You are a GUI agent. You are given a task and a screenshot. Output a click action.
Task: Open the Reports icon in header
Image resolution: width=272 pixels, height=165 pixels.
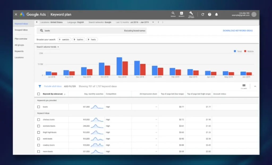(x=181, y=14)
